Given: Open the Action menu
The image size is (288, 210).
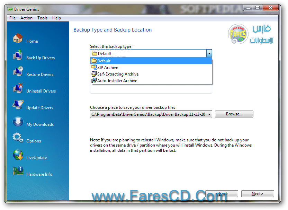Looking at the screenshot, I should [x=26, y=18].
